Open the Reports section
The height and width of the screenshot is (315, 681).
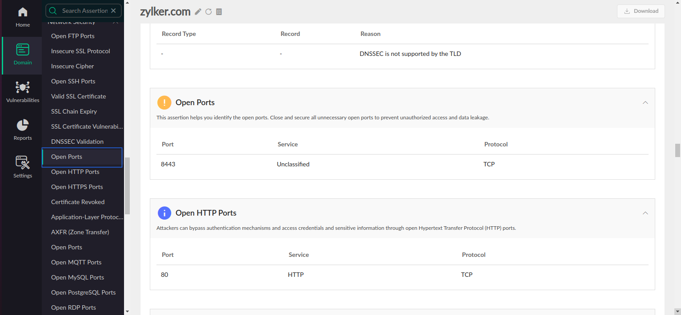[x=23, y=130]
